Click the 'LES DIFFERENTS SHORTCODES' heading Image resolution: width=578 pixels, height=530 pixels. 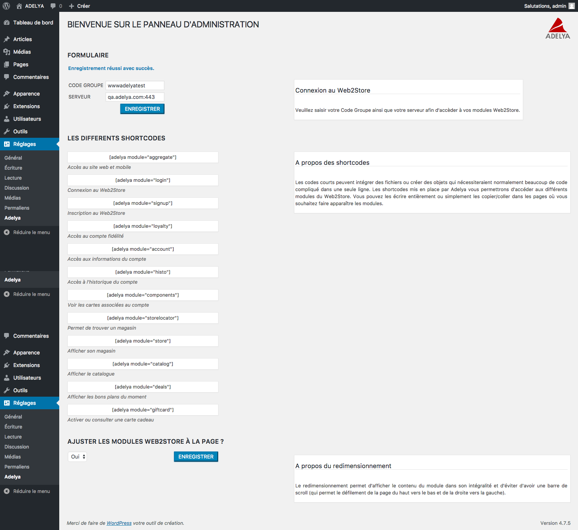[x=116, y=138]
